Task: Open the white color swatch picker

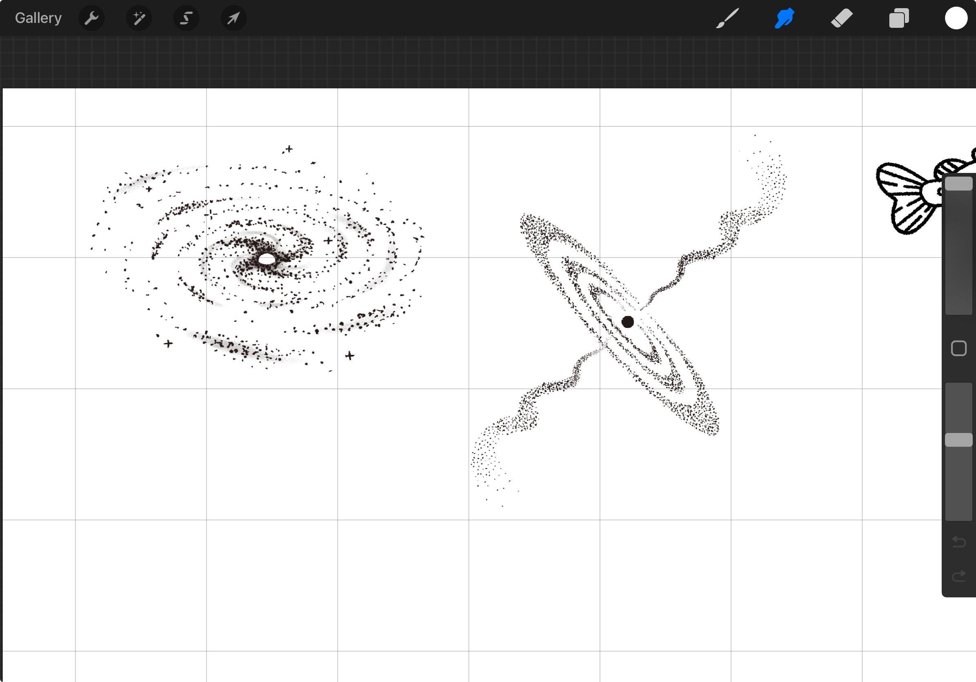Action: pos(956,18)
